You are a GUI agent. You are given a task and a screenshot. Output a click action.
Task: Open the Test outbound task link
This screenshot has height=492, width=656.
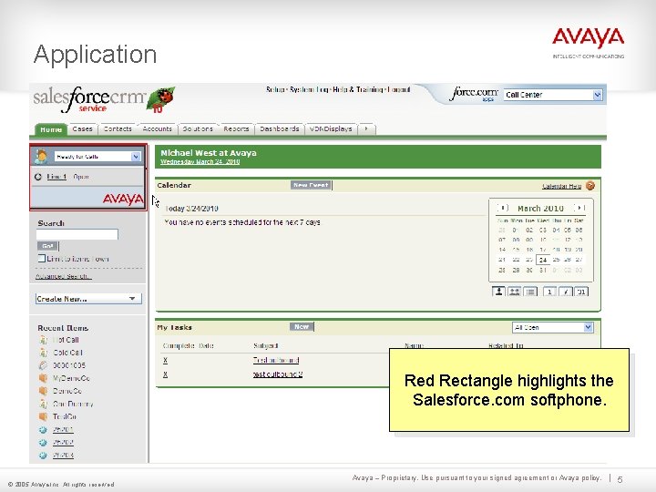tap(276, 360)
